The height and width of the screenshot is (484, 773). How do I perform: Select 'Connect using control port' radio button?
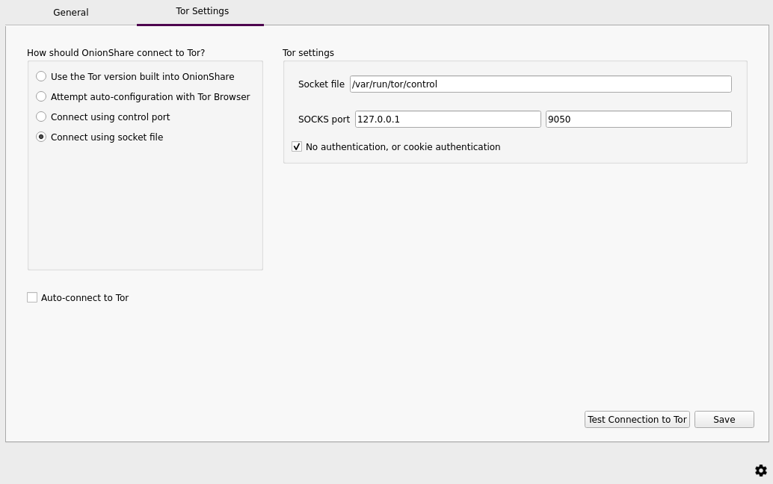pos(41,117)
